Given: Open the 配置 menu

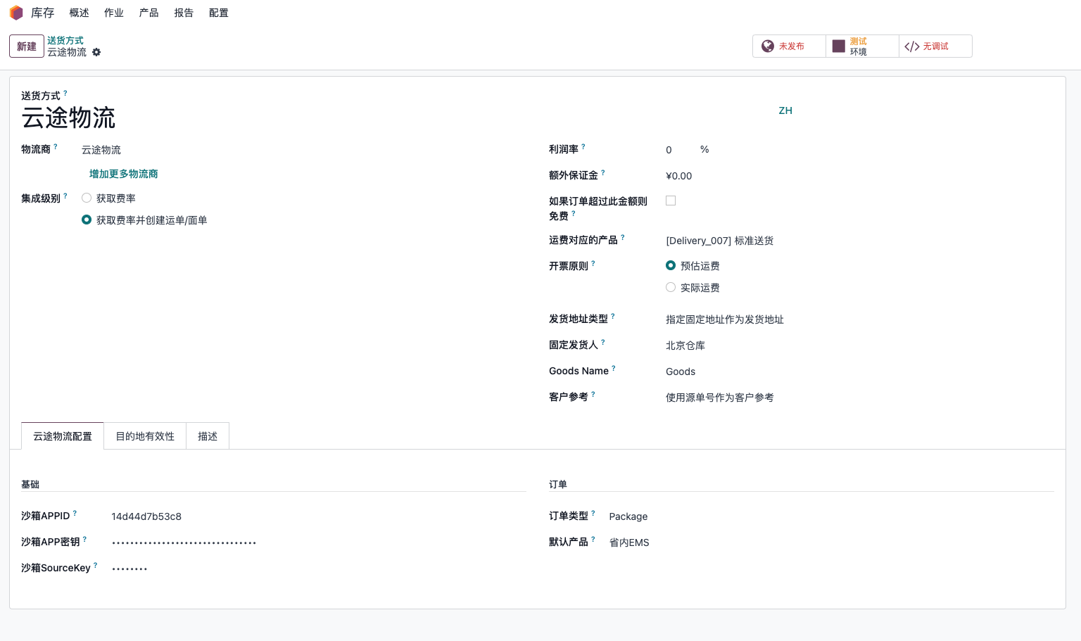Looking at the screenshot, I should point(219,13).
